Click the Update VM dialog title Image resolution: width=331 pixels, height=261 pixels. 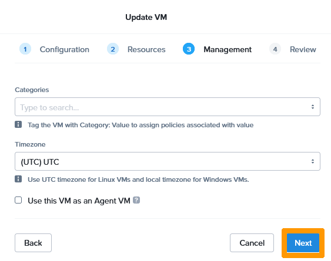tap(146, 17)
